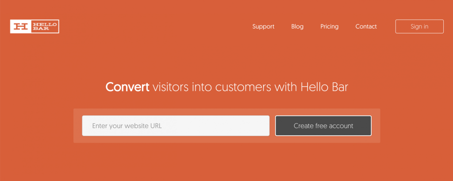View the Pricing page

[329, 26]
